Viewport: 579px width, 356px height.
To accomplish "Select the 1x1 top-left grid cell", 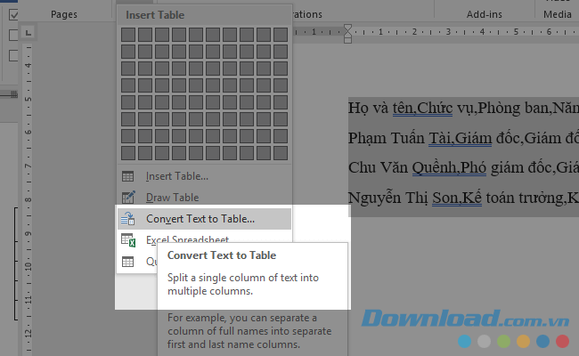I will pos(128,35).
